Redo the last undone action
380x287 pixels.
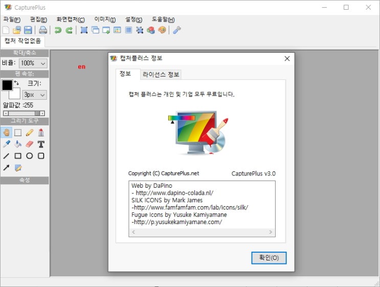point(69,30)
